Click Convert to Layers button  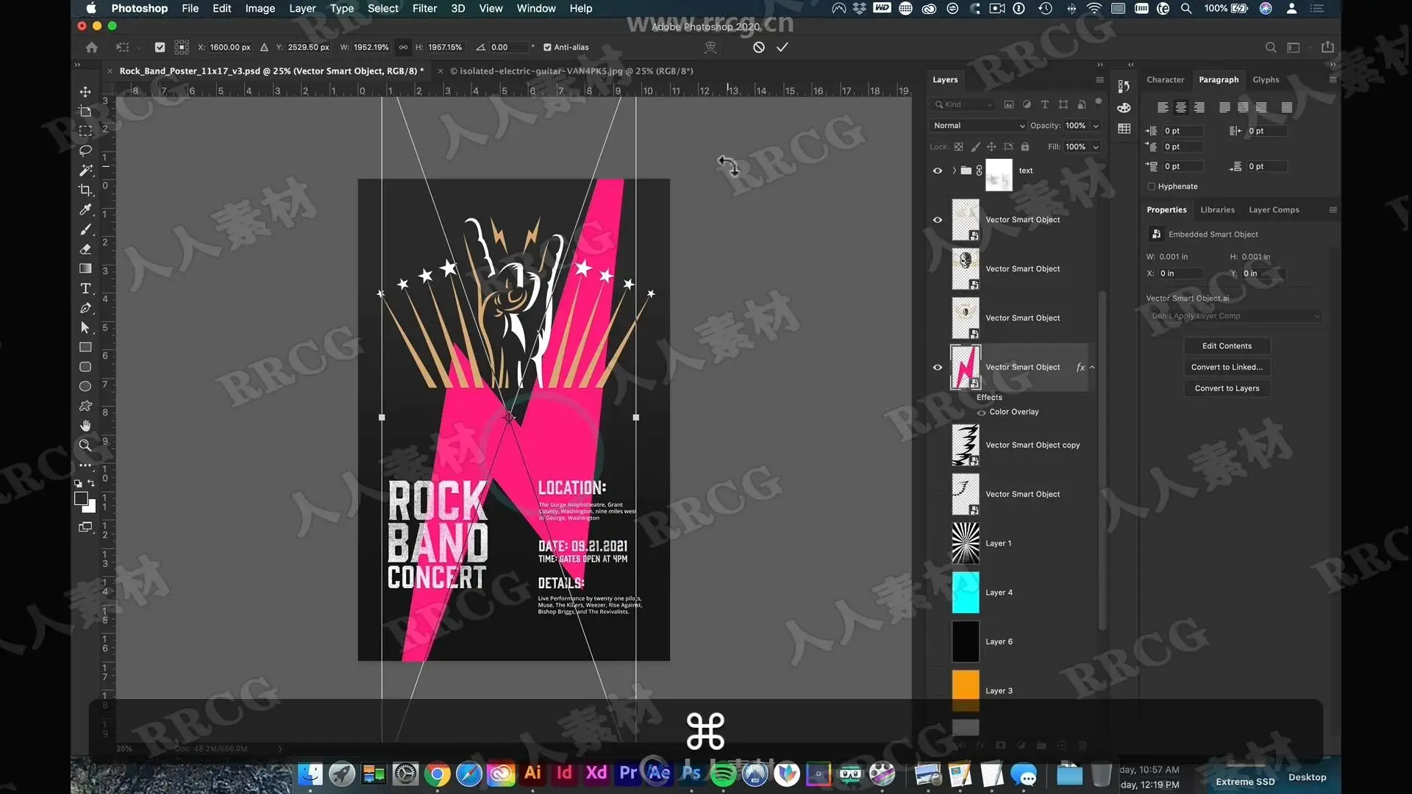coord(1227,389)
